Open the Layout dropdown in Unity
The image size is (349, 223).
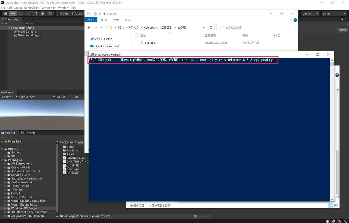pyautogui.click(x=334, y=13)
